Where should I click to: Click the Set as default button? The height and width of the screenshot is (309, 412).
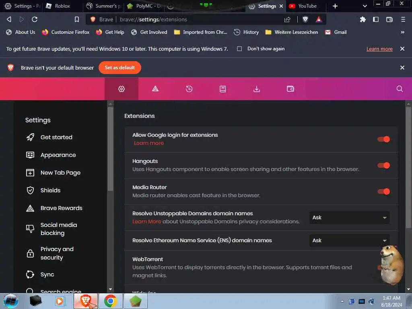click(x=120, y=68)
